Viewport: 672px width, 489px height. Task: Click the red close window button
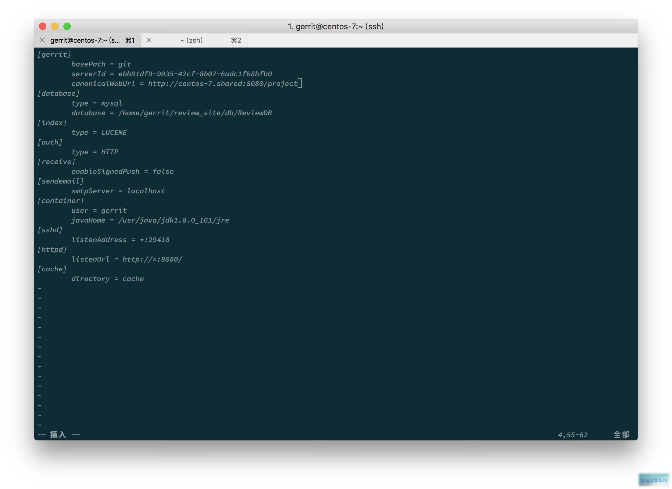tap(43, 27)
